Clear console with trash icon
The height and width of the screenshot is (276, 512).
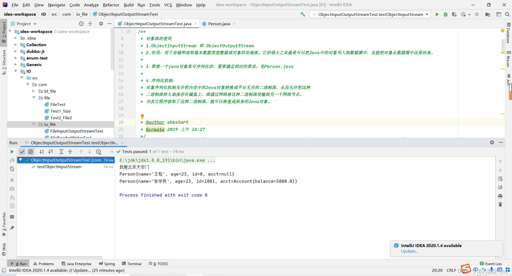click(500, 205)
